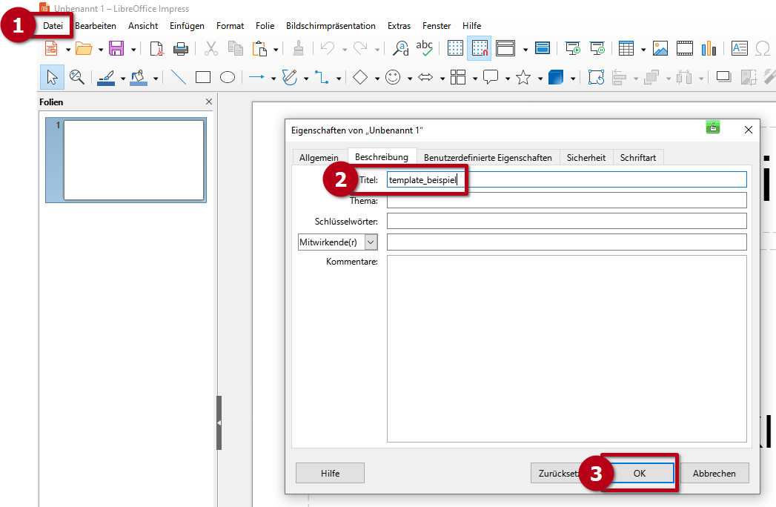Click into the Schlüsselwörter input field
The width and height of the screenshot is (776, 507).
click(x=567, y=221)
